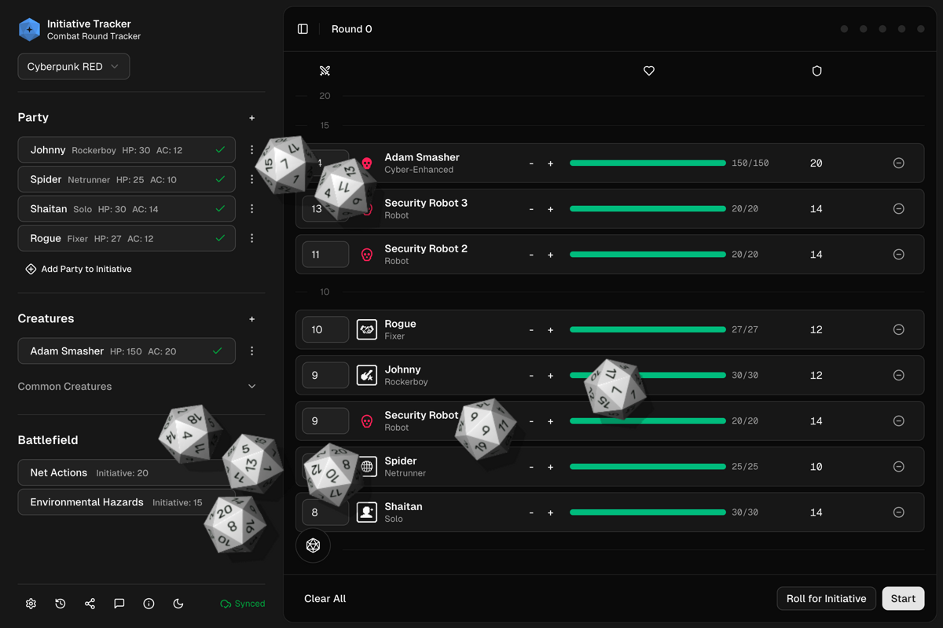
Task: Add a new creature with plus
Action: point(252,319)
